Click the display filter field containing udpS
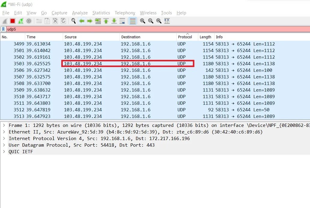 (x=158, y=29)
